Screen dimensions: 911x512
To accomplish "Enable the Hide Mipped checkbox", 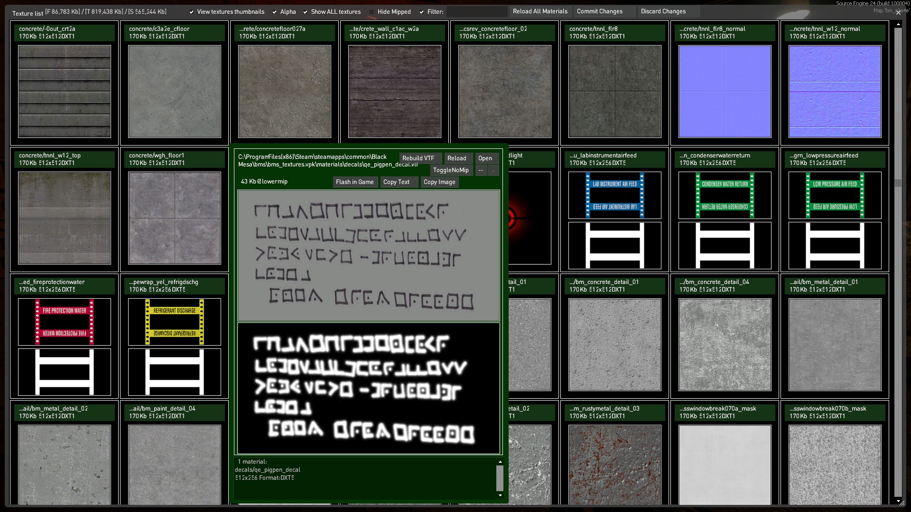I will (x=372, y=12).
